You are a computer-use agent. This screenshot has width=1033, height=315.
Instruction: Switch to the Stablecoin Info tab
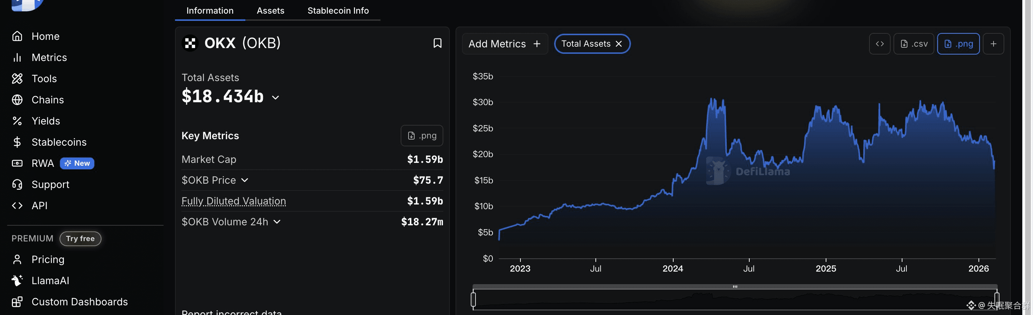click(x=338, y=10)
